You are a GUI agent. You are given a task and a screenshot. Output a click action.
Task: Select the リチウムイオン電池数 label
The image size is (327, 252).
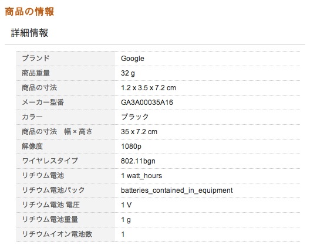[57, 234]
